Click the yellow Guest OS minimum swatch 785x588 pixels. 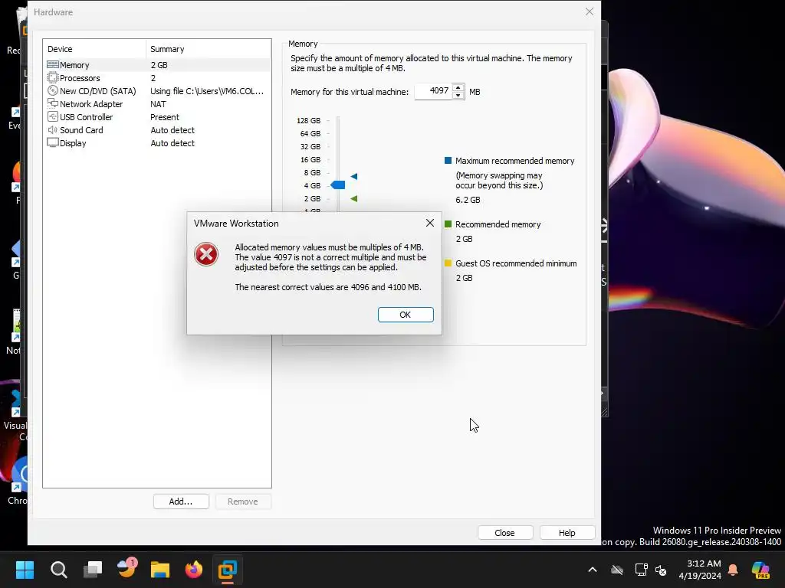coord(448,263)
